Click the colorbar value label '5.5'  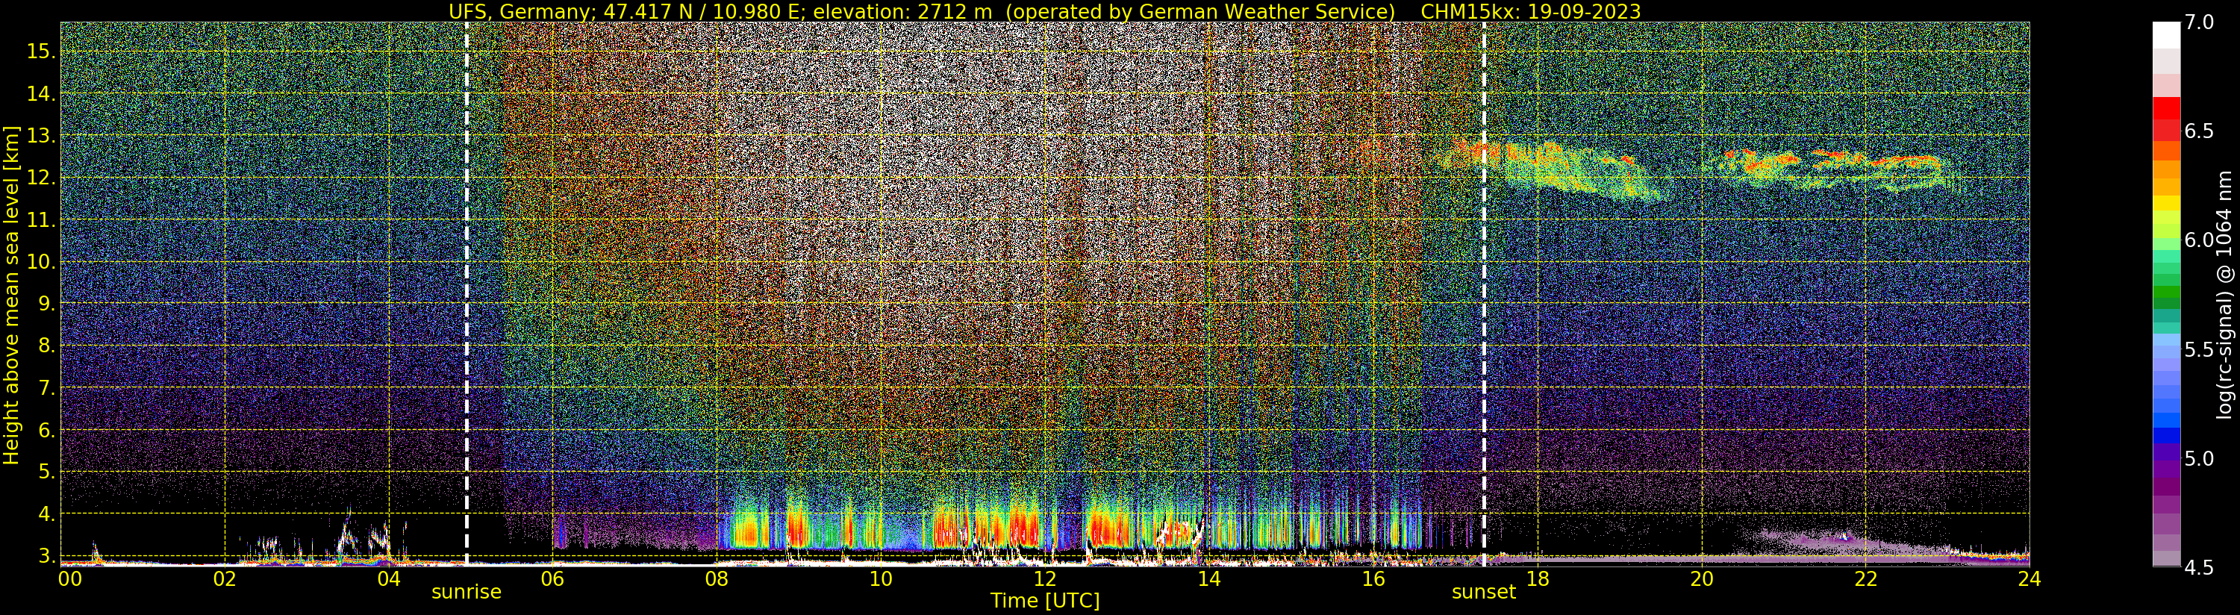pos(2198,350)
